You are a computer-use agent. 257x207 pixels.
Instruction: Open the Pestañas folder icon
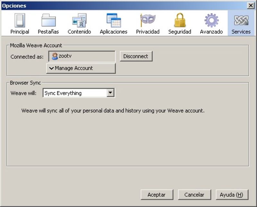click(x=48, y=20)
